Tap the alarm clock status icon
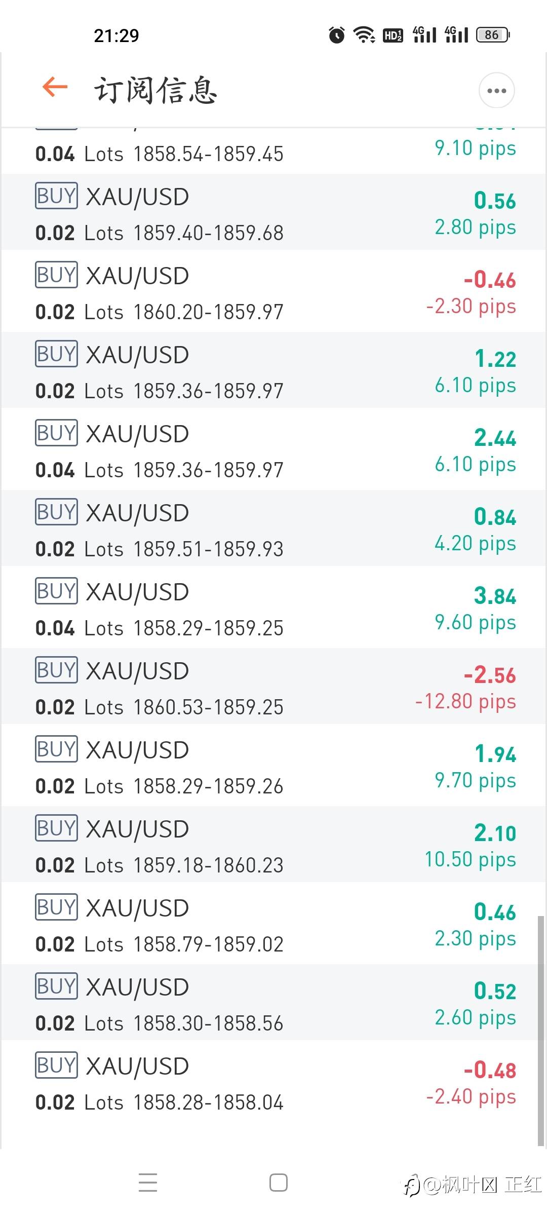This screenshot has width=547, height=1216. (336, 35)
